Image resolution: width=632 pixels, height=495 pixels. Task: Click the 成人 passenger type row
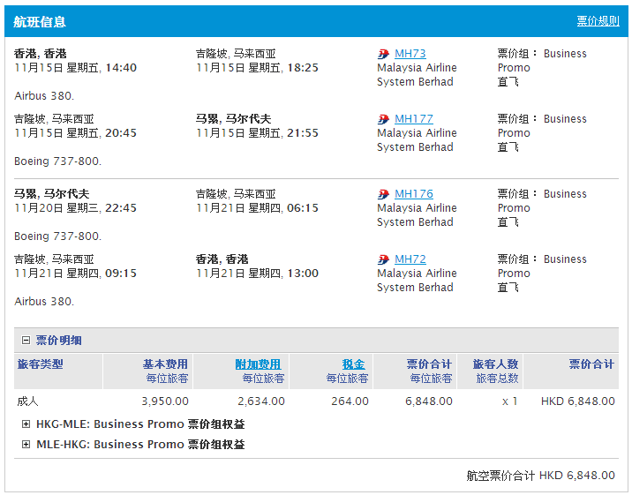28,401
